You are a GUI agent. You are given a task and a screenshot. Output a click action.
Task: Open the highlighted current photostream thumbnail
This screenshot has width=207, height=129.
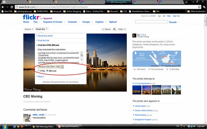(x=156, y=90)
